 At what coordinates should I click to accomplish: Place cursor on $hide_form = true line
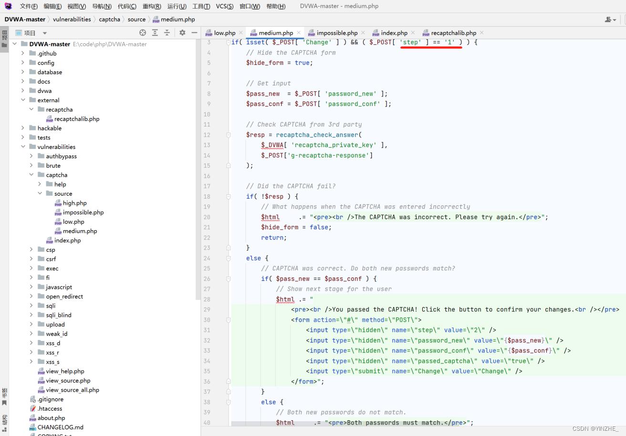coord(280,63)
